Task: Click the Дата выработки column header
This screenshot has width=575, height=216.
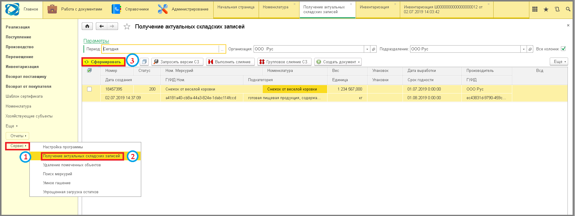Action: (x=432, y=71)
